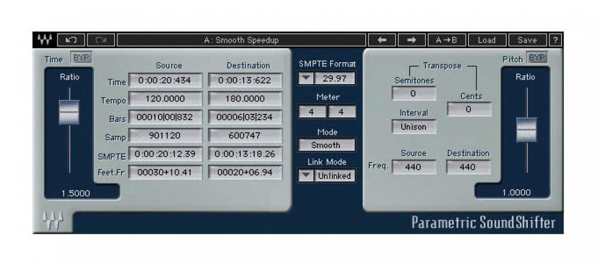Click the Source Time field 0:00:20:434

point(165,80)
